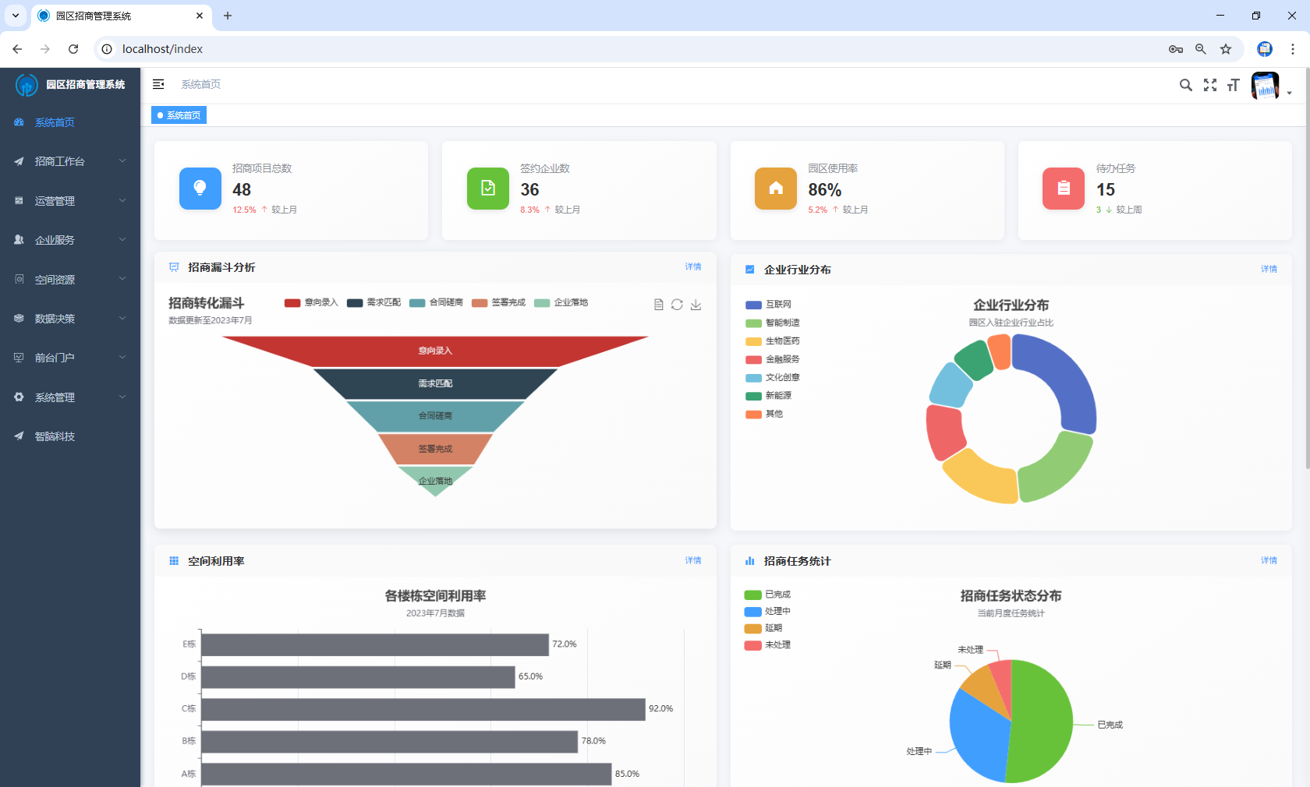Expand the 招商工作台 sidebar menu

(x=70, y=161)
